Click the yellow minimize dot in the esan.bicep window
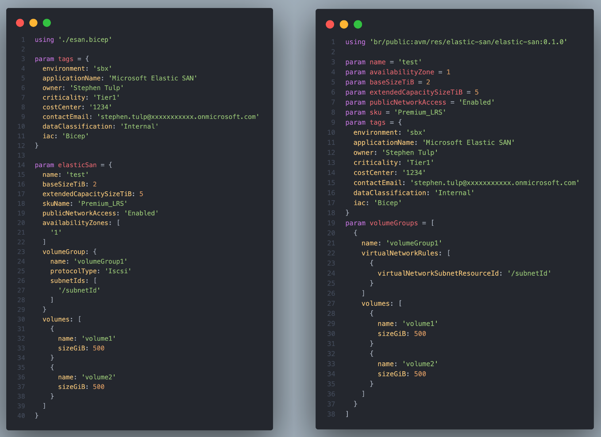The height and width of the screenshot is (437, 601). point(33,23)
